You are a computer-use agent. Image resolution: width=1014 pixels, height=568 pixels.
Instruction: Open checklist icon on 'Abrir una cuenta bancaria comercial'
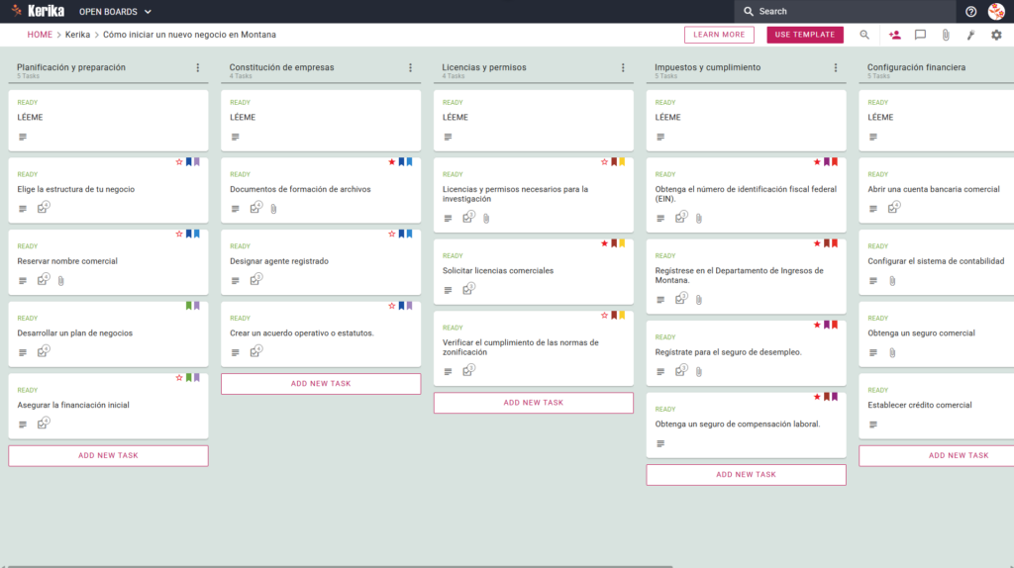pos(894,208)
